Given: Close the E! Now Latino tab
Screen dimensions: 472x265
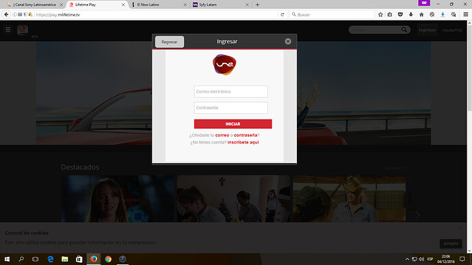Looking at the screenshot, I should (x=185, y=5).
